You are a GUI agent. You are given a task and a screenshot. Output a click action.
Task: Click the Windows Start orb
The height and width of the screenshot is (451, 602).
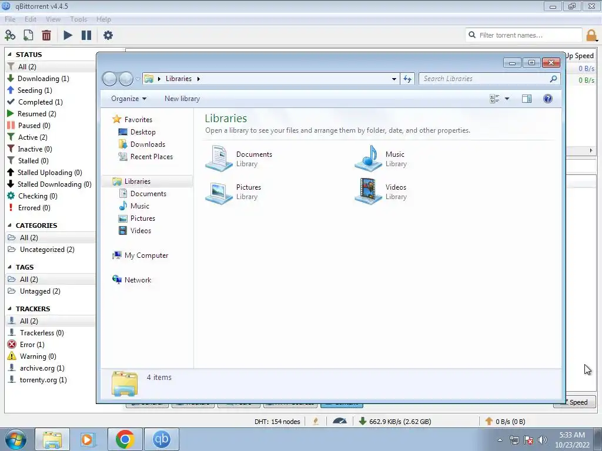pyautogui.click(x=16, y=439)
